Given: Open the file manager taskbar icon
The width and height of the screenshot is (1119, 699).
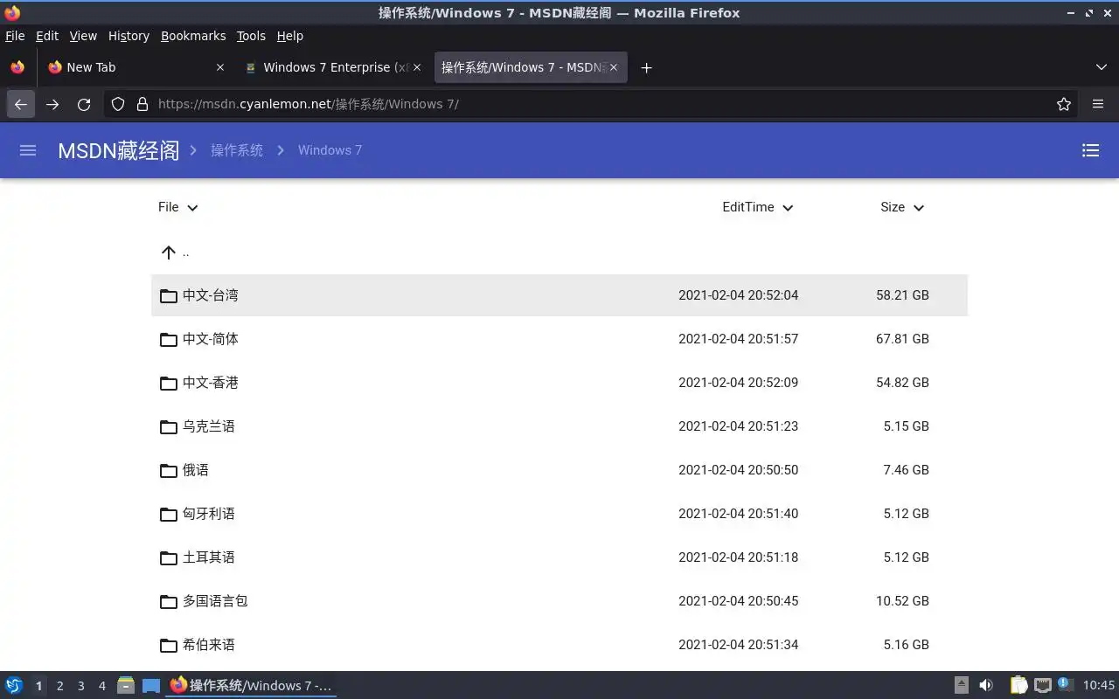Looking at the screenshot, I should coord(125,686).
